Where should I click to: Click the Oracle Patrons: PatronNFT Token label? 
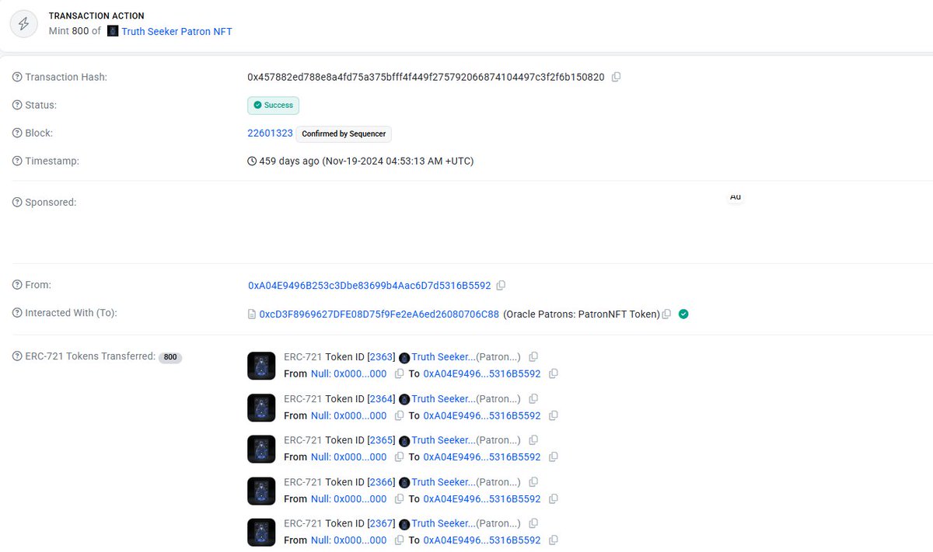582,314
